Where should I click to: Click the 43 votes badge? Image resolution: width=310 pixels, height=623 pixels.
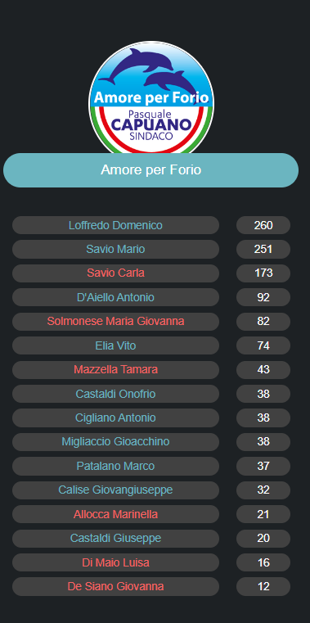pos(263,369)
